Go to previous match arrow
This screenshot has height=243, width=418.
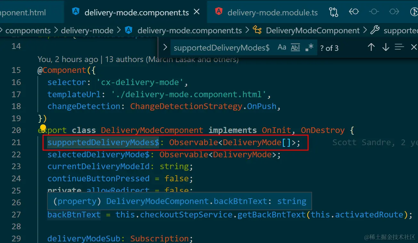pos(371,47)
